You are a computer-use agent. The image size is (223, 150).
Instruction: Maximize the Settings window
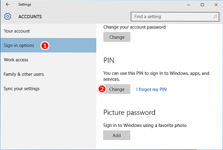pos(202,5)
